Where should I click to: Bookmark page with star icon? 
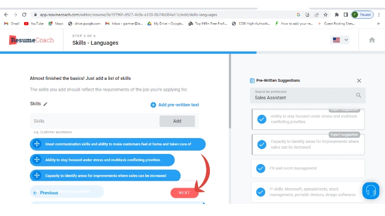(x=326, y=15)
